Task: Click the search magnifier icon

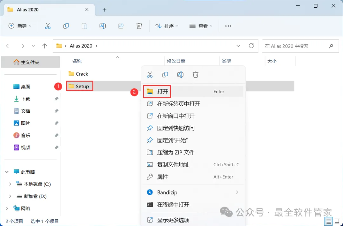Action: tap(331, 46)
